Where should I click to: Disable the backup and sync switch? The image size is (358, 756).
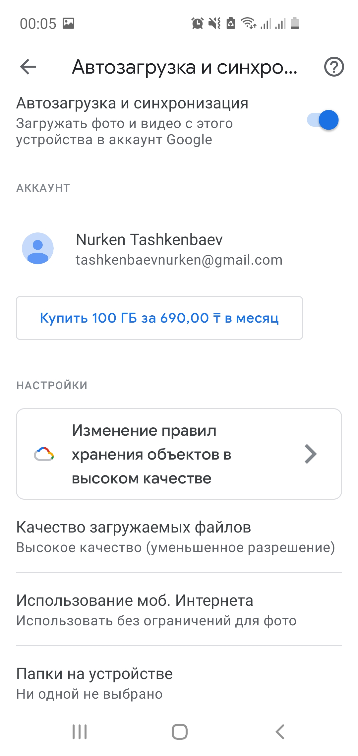323,120
